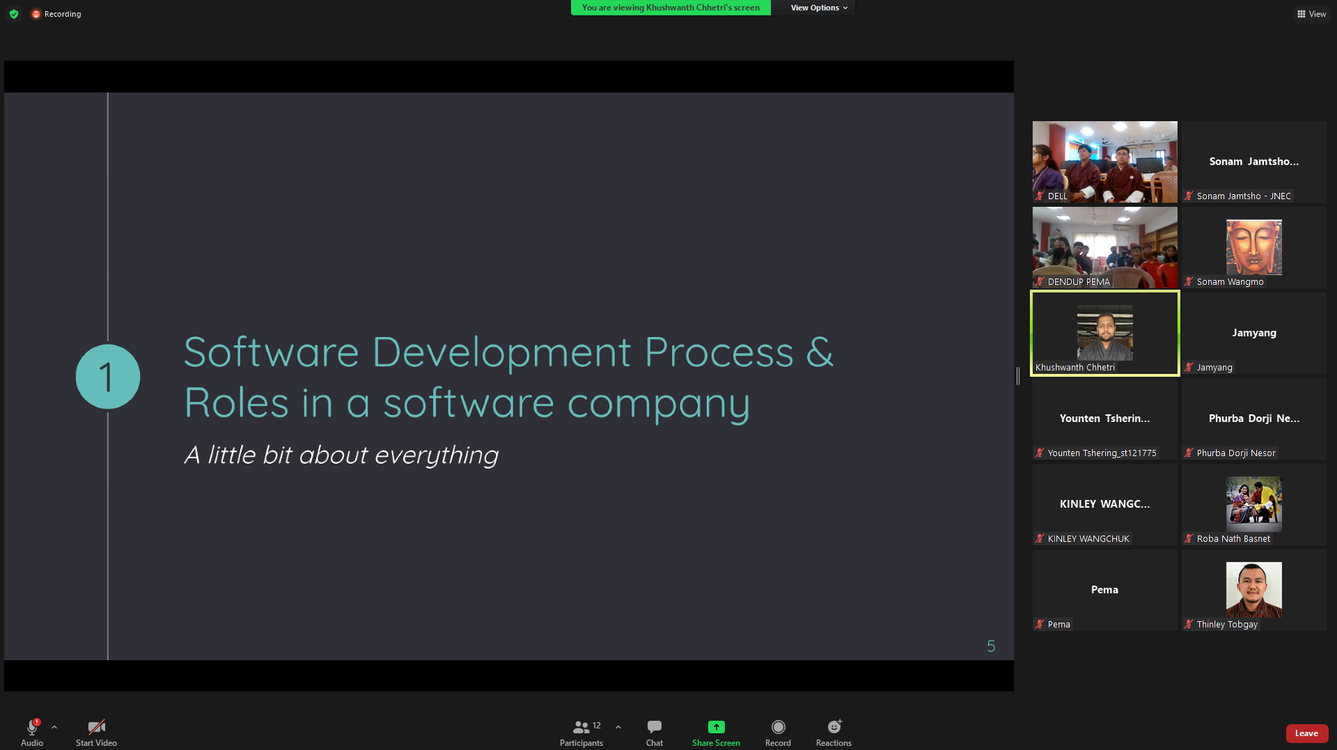Click the Recording indicator
The image size is (1337, 750).
coord(56,13)
